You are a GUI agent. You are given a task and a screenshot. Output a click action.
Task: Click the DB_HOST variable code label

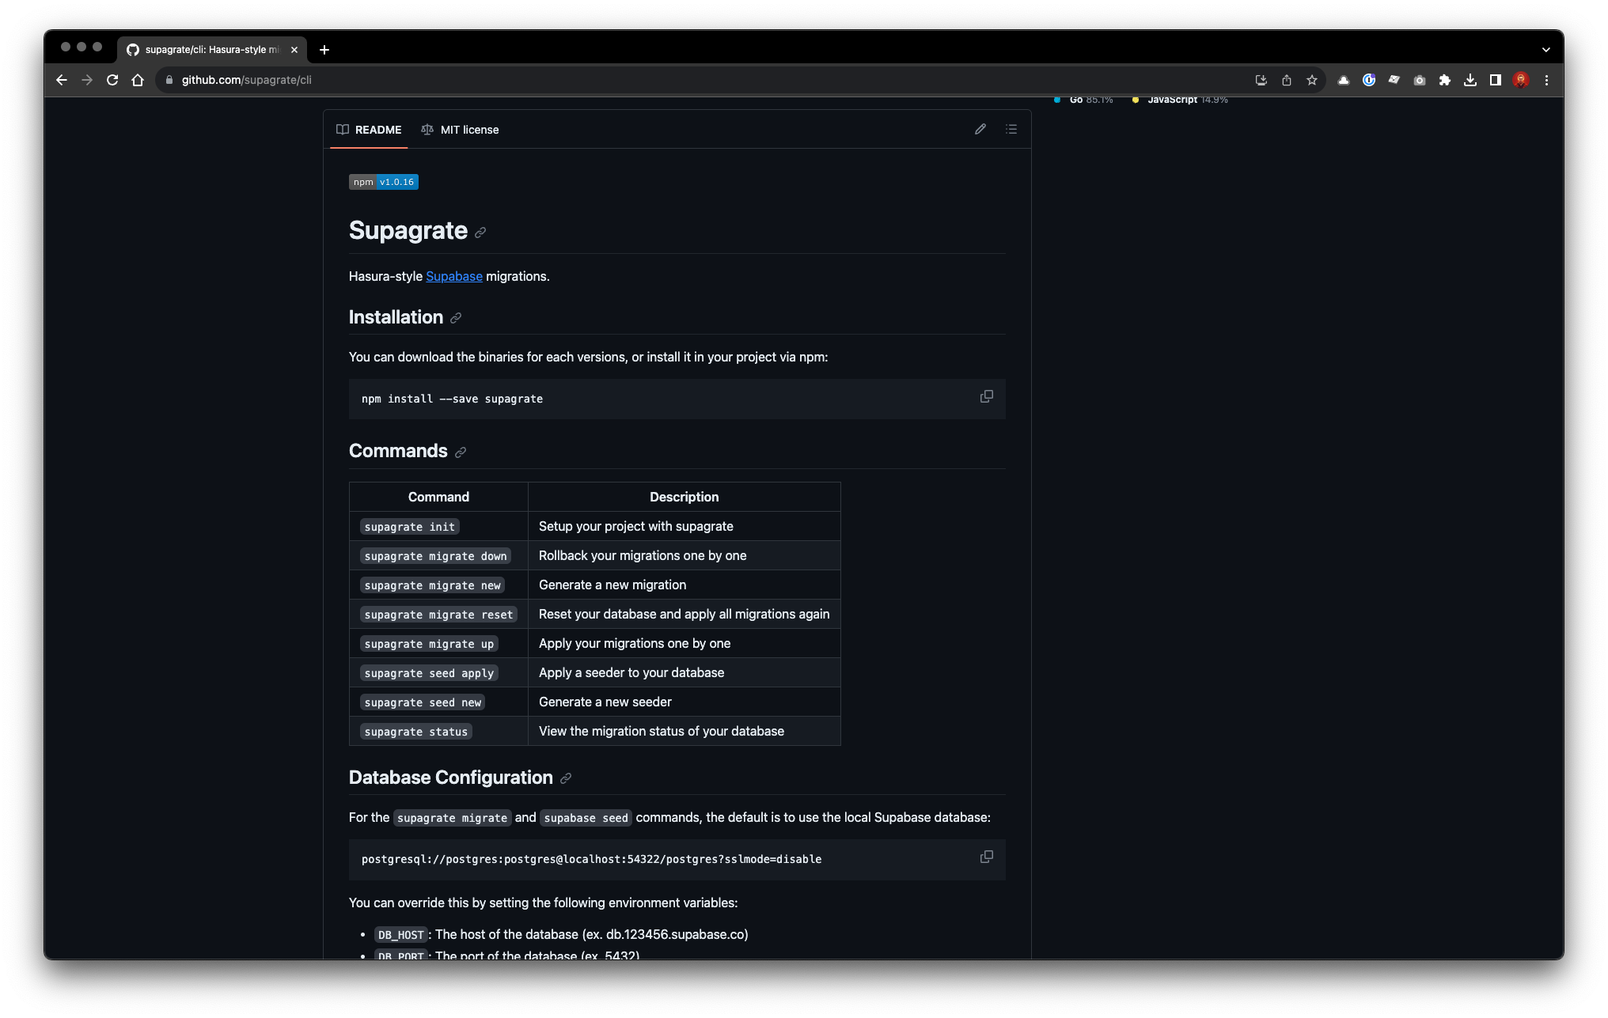(x=401, y=935)
